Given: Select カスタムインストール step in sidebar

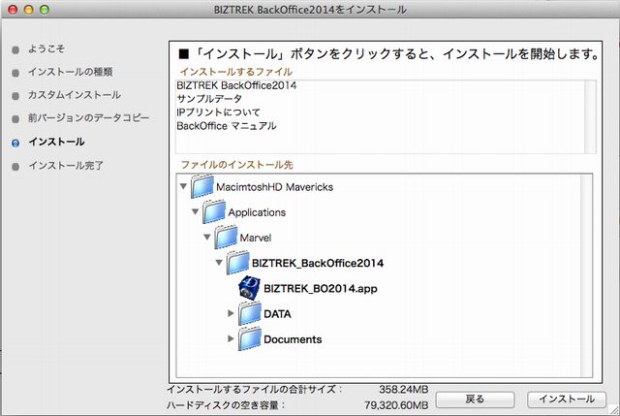Looking at the screenshot, I should (75, 95).
